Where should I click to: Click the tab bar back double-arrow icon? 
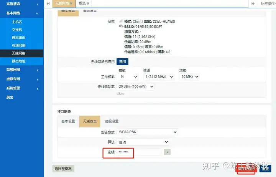pyautogui.click(x=48, y=3)
